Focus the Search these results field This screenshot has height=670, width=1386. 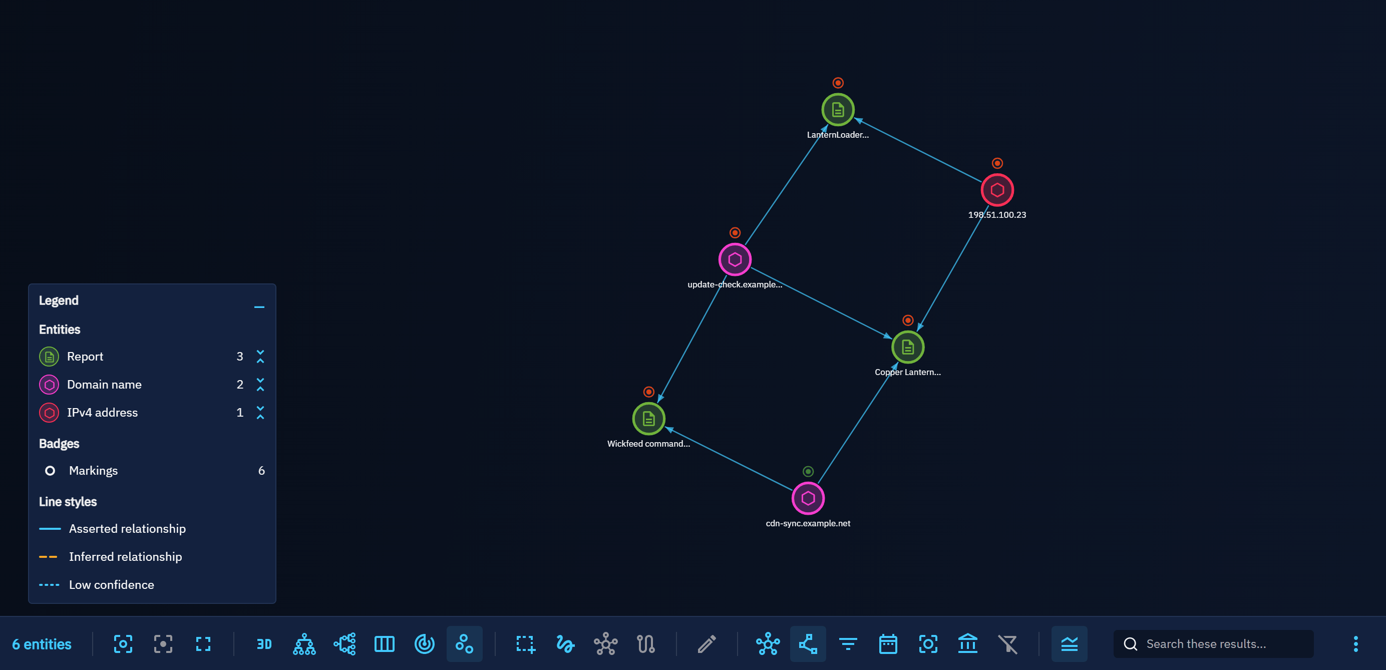click(1214, 643)
